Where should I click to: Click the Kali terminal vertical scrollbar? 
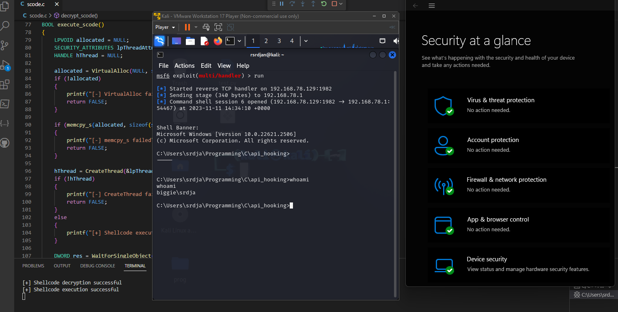395,184
